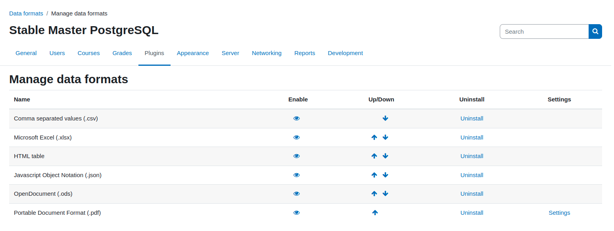Uninstall Comma separated values (.csv)
Viewport: 614px width, 231px height.
pyautogui.click(x=472, y=118)
